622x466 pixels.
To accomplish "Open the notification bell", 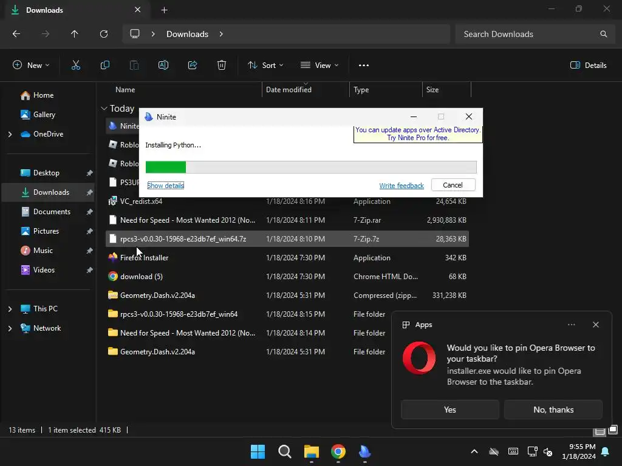I will [606, 451].
